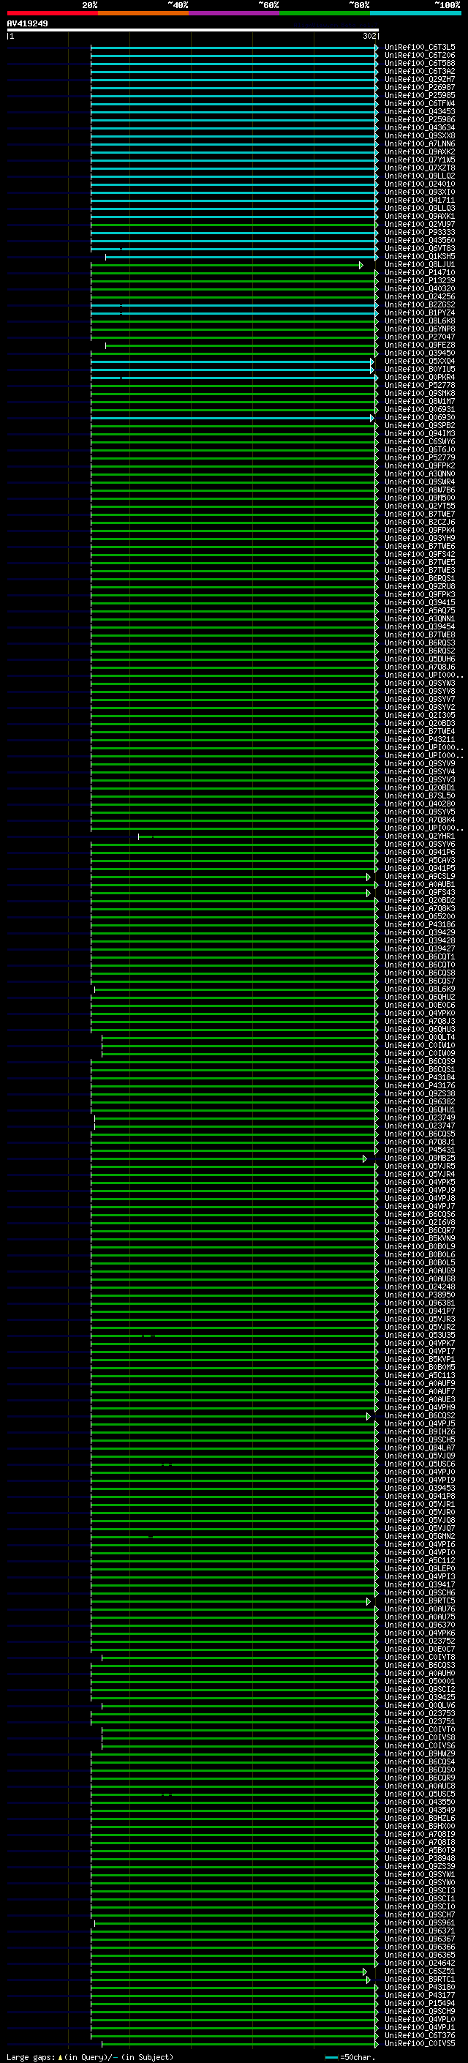Select label UniRef100_P93333
This screenshot has height=2063, width=468.
pos(420,232)
